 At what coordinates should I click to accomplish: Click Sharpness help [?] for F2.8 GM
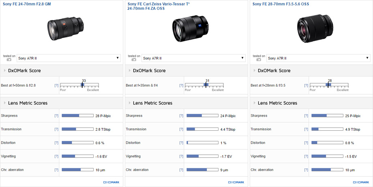click(56, 116)
